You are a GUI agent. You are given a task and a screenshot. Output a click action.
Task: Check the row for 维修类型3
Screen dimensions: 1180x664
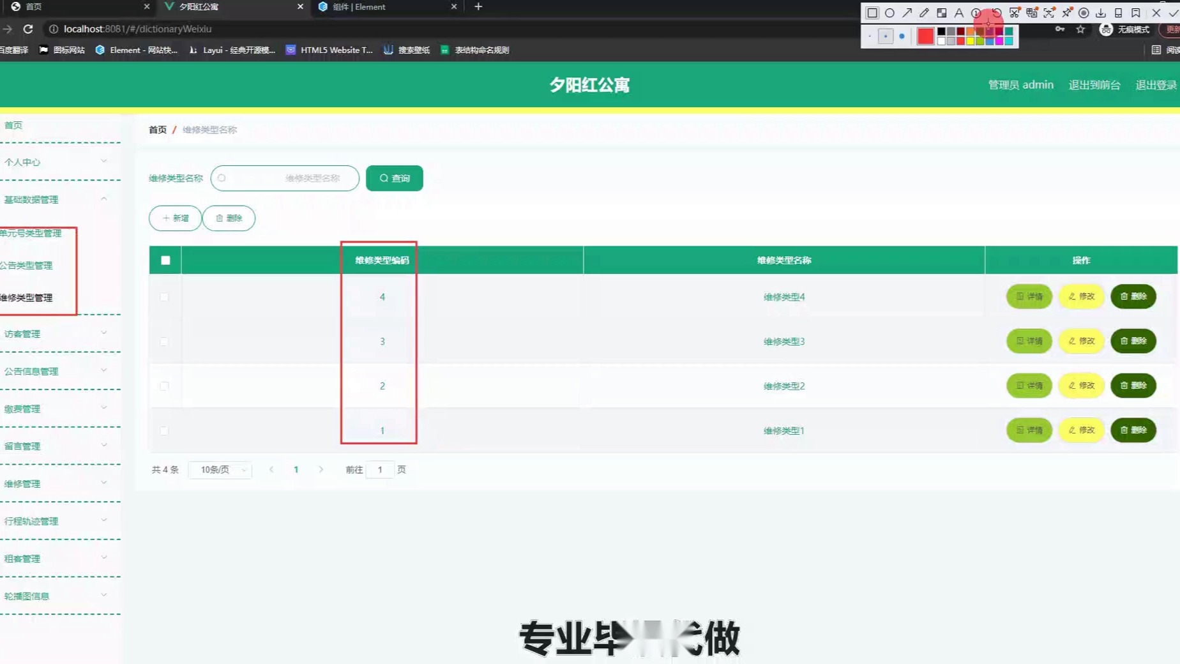(164, 342)
